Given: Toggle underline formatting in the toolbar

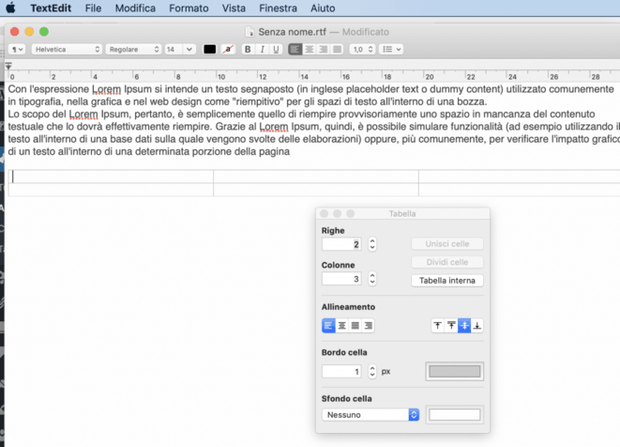Looking at the screenshot, I should (x=276, y=49).
